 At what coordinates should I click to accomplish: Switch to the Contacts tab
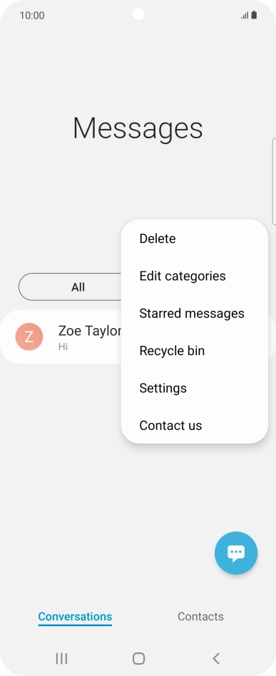click(x=200, y=617)
